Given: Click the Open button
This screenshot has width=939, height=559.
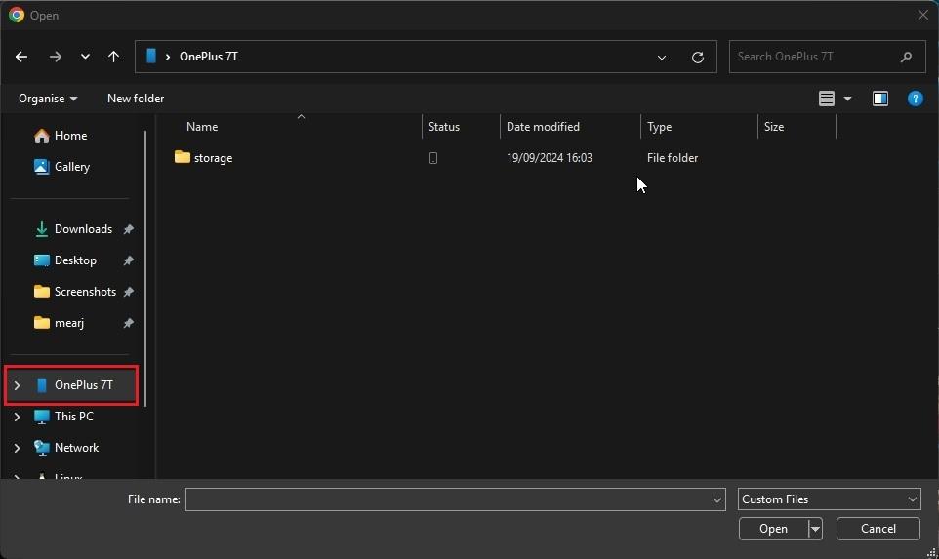Looking at the screenshot, I should coord(773,529).
